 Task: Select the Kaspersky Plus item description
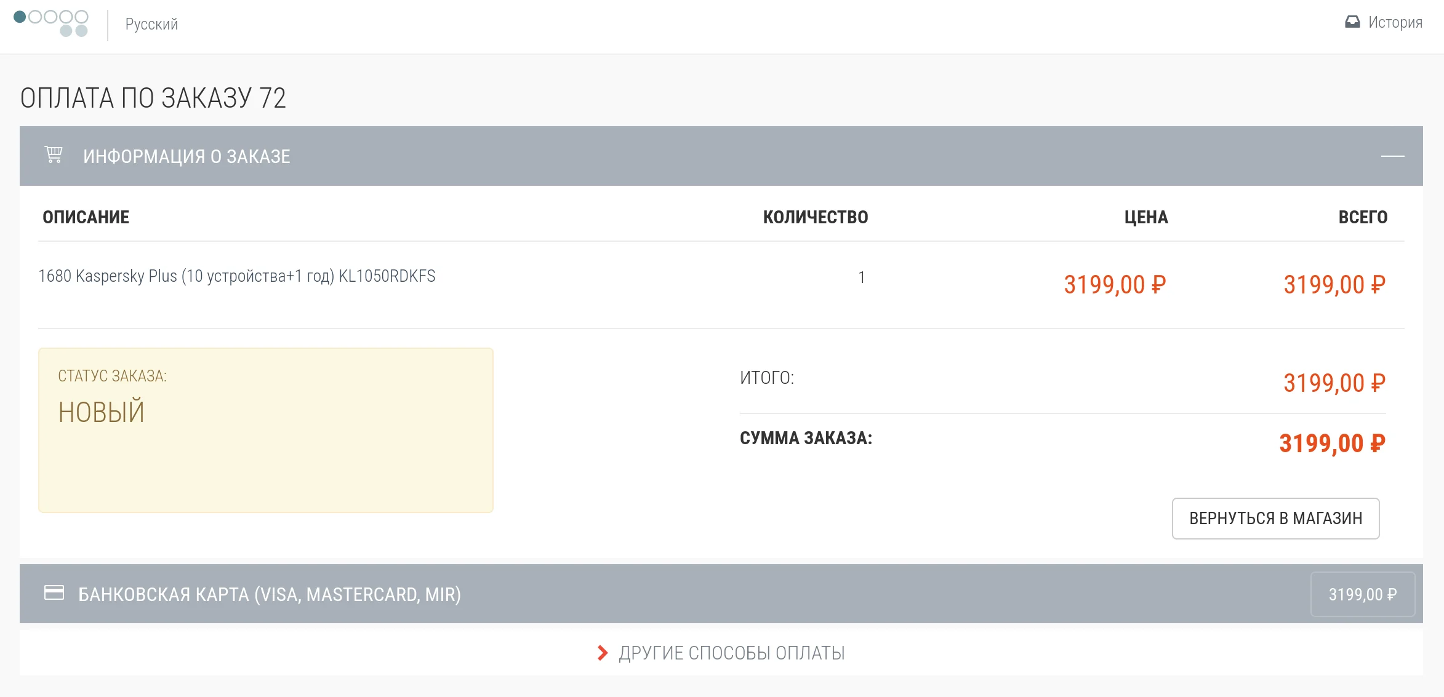pos(237,276)
